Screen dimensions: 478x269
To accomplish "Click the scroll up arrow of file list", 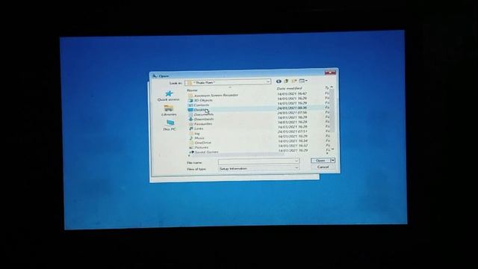I will pos(332,87).
